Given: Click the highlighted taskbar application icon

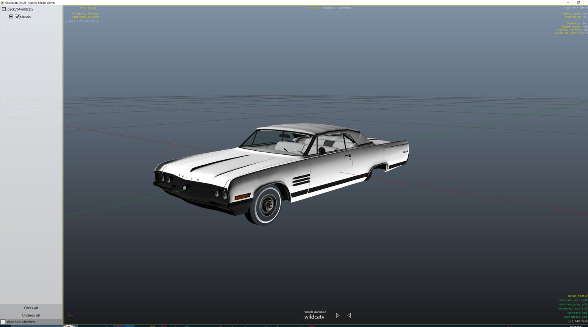Looking at the screenshot, I should 129,326.
